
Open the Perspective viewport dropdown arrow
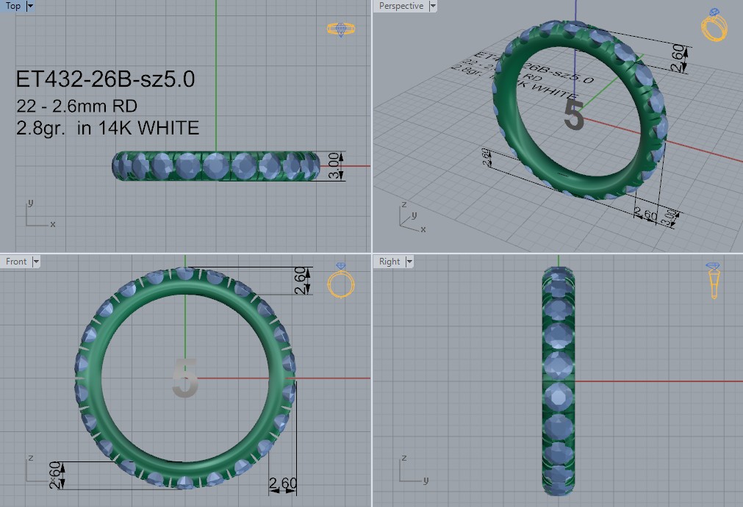[x=433, y=6]
